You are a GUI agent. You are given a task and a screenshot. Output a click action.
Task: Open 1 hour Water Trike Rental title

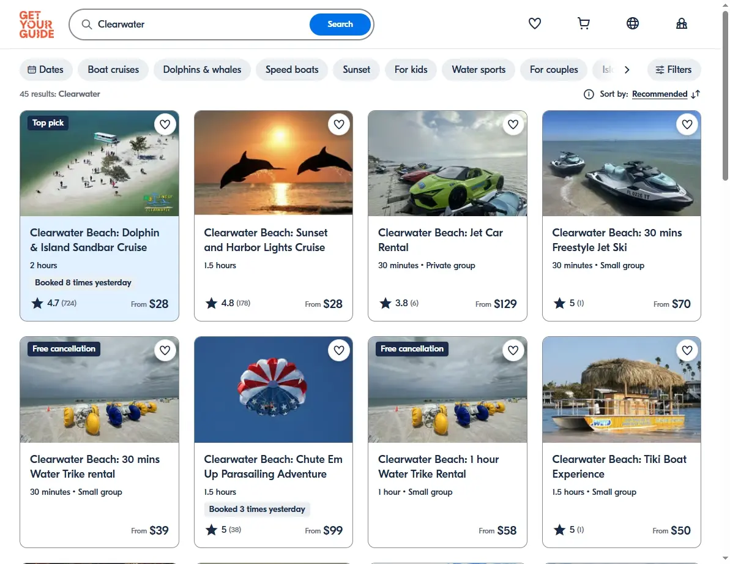pos(439,466)
